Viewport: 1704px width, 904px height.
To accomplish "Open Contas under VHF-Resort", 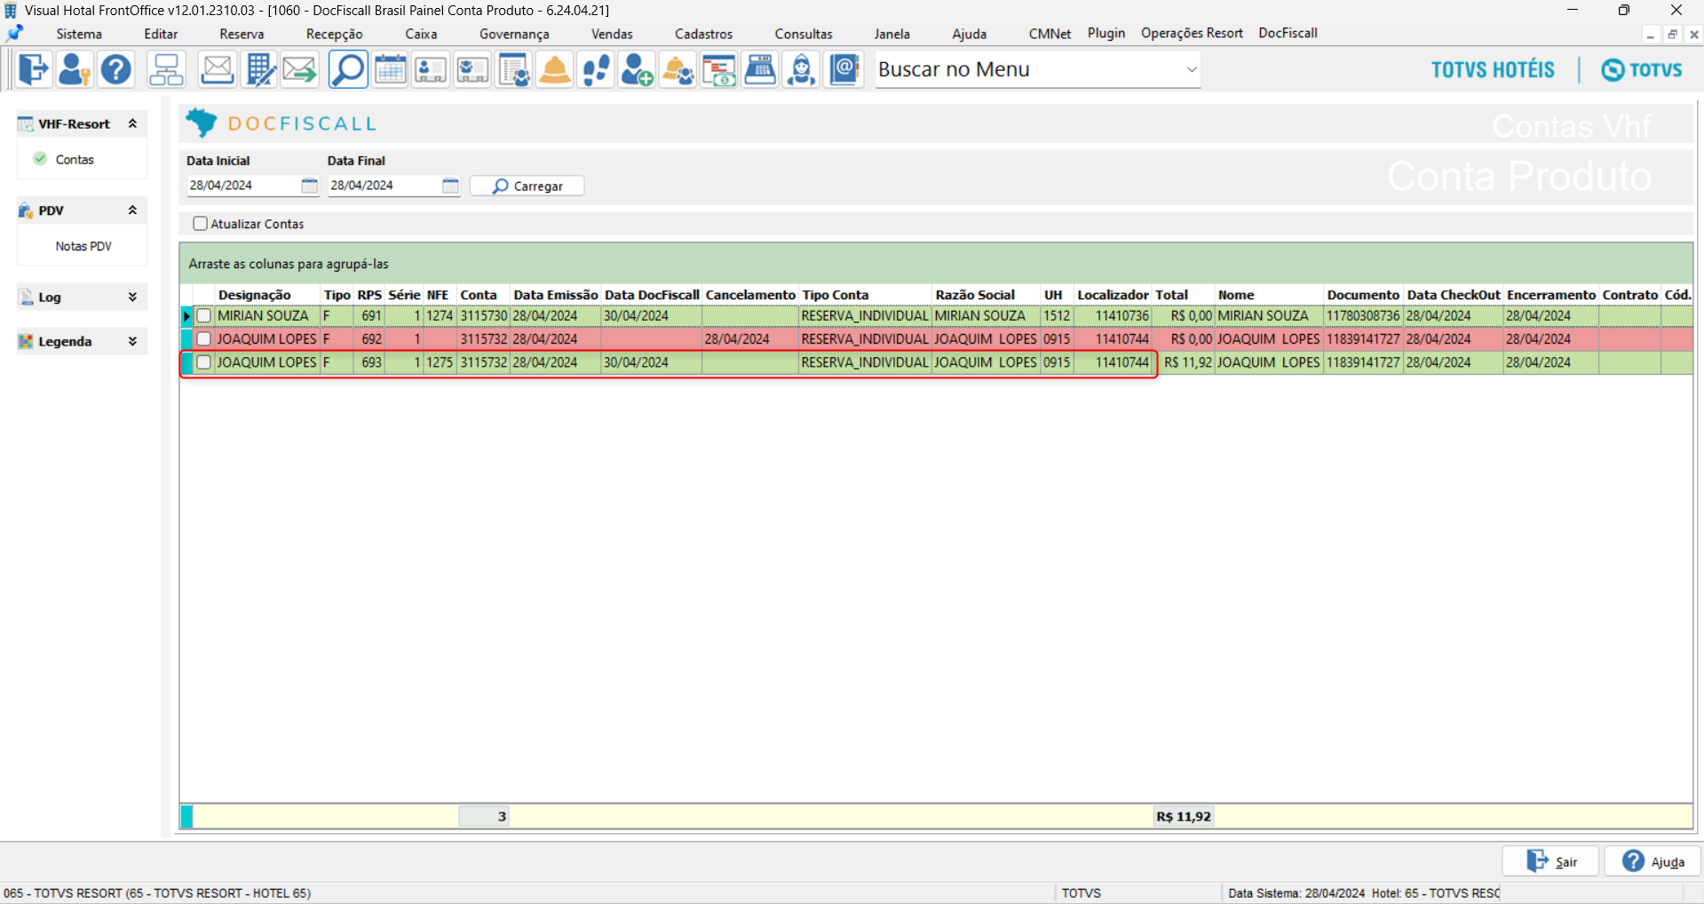I will pyautogui.click(x=75, y=160).
